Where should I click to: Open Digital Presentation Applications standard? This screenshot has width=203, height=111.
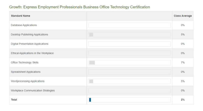pyautogui.click(x=29, y=44)
